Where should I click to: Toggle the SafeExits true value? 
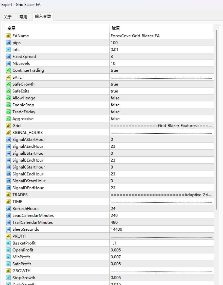pyautogui.click(x=161, y=91)
